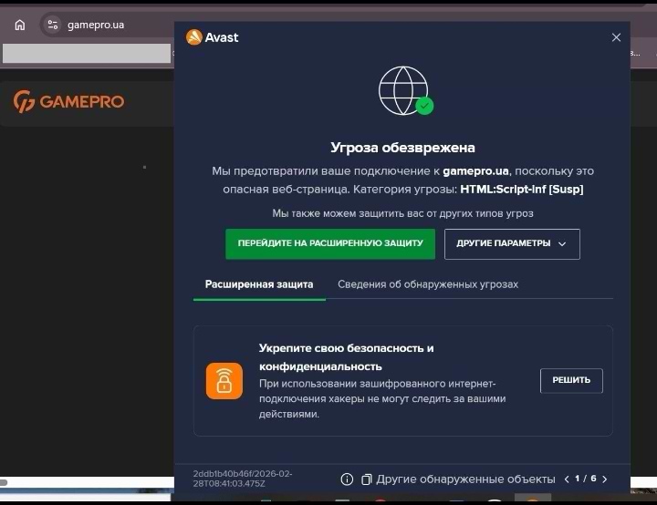This screenshot has width=657, height=505.
Task: Go to next detected object arrow
Action: 604,479
